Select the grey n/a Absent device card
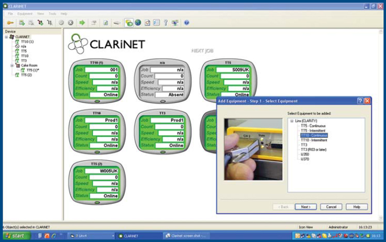The width and height of the screenshot is (386, 242). (x=163, y=81)
